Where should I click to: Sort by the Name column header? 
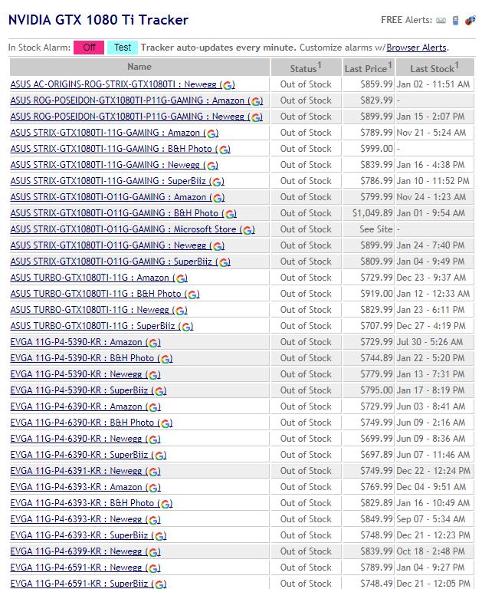tap(139, 67)
